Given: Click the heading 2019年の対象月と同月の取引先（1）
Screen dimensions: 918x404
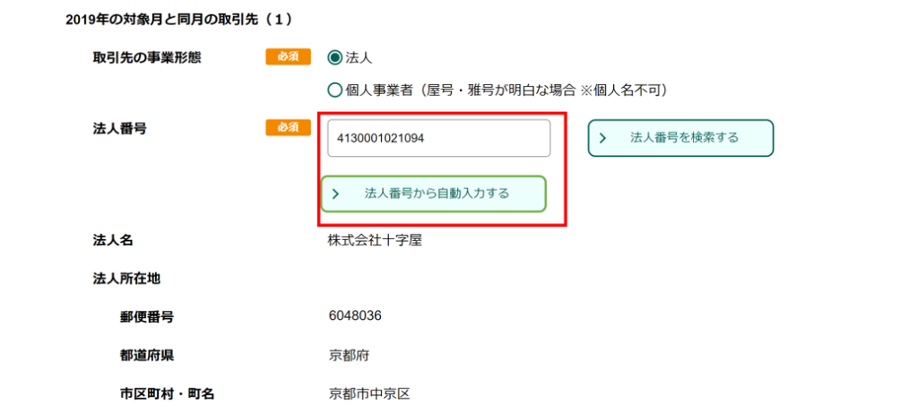Looking at the screenshot, I should click(178, 20).
